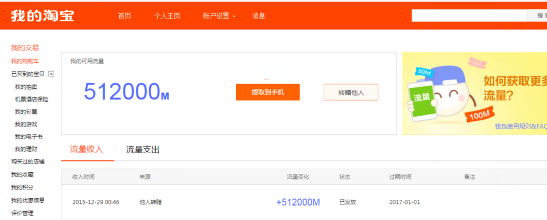Open 我的积分 in the sidebar
The image size is (547, 220).
tap(22, 187)
